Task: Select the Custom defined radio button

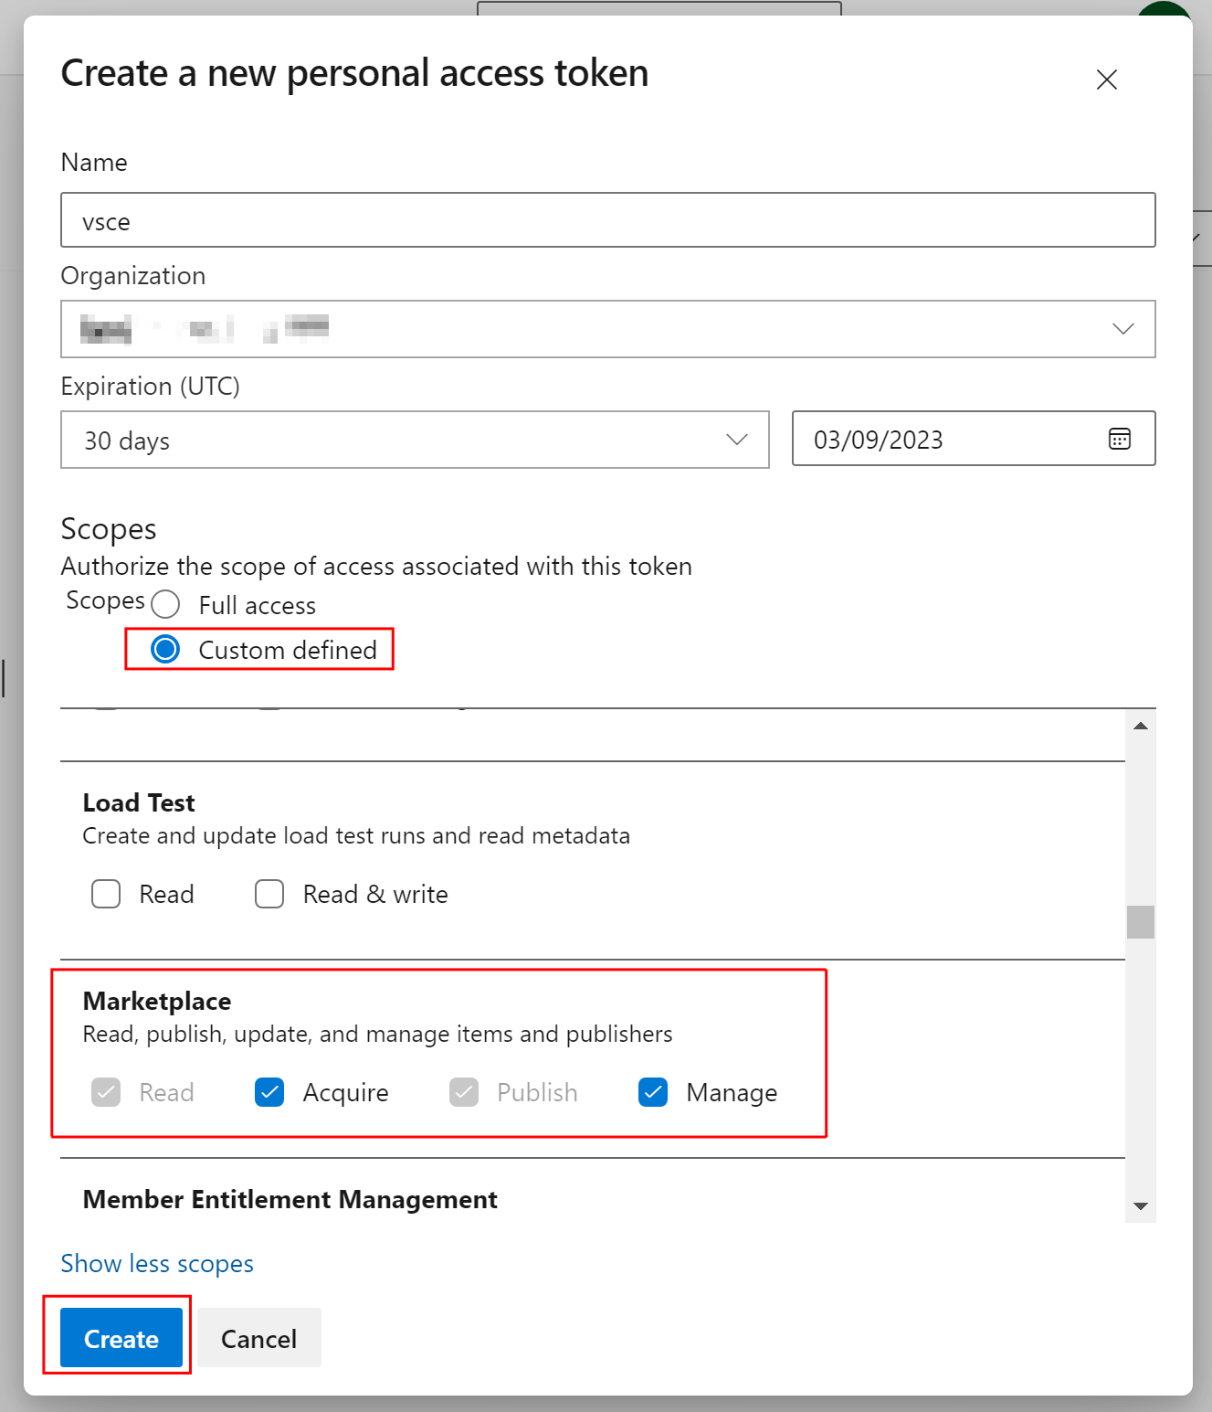Action: [165, 649]
